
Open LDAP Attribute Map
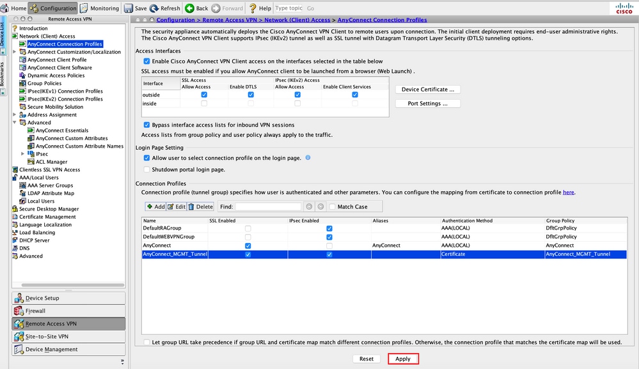[51, 193]
